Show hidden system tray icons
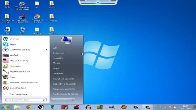196x110 pixels. coord(166,107)
